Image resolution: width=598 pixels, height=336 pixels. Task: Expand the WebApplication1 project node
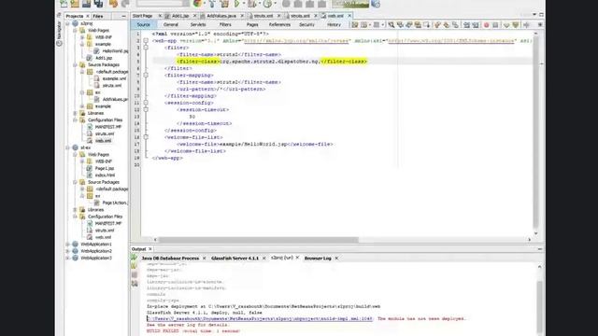pyautogui.click(x=68, y=245)
